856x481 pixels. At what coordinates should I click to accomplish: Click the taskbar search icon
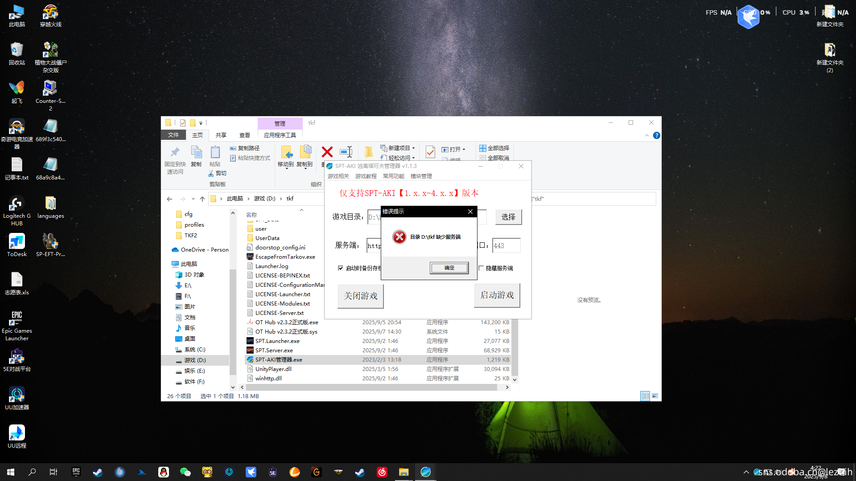[32, 472]
